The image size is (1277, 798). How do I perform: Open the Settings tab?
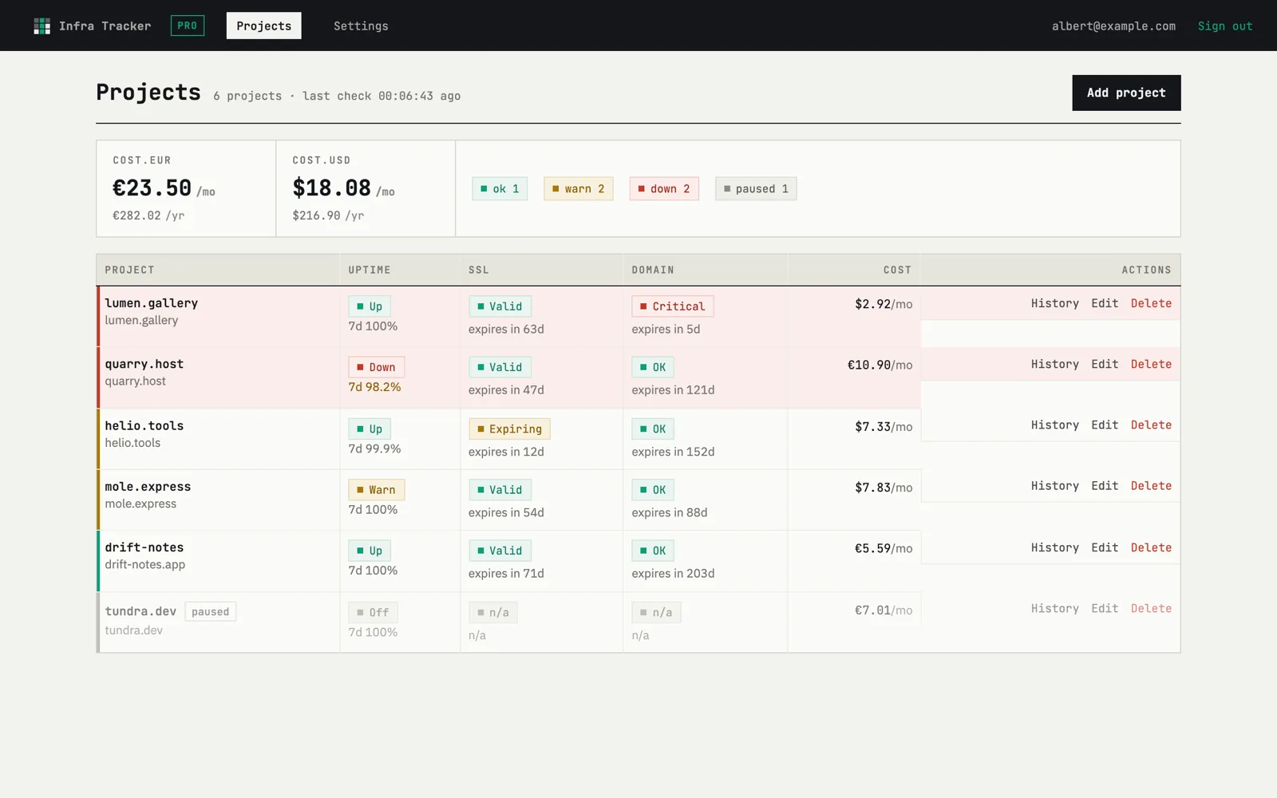tap(361, 26)
